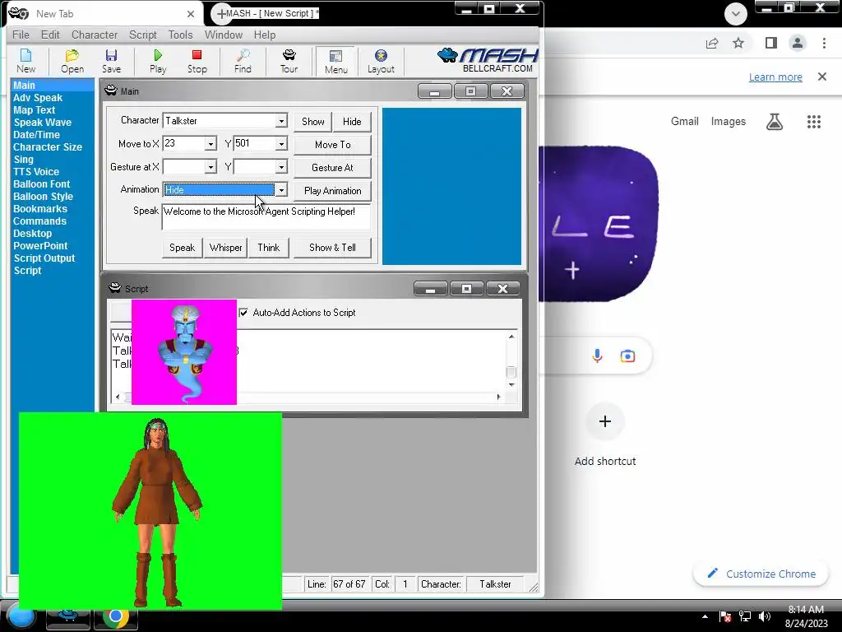The image size is (842, 632).
Task: Click the Speak button
Action: click(x=182, y=248)
